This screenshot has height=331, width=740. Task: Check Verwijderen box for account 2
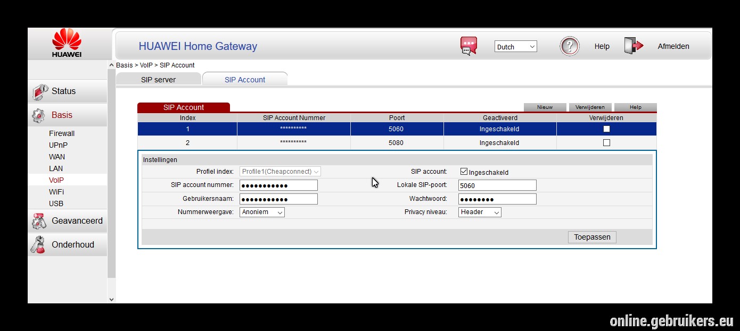pos(606,142)
